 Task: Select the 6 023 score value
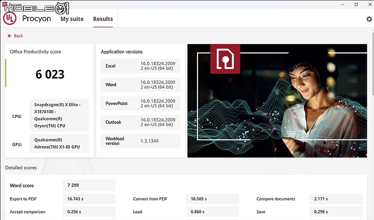click(x=50, y=74)
